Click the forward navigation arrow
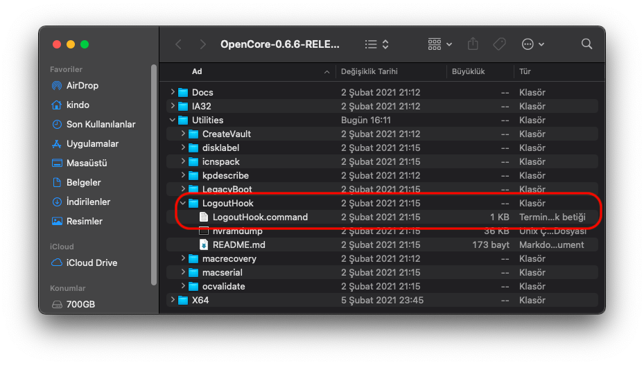Viewport: 644px width, 365px height. coord(202,44)
